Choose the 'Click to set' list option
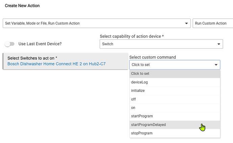Screen dimensions: 233x143 pyautogui.click(x=140, y=74)
